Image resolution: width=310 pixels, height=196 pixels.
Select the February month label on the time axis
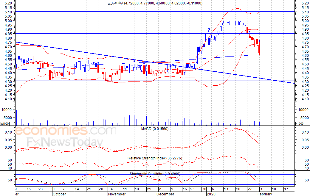point(265,194)
